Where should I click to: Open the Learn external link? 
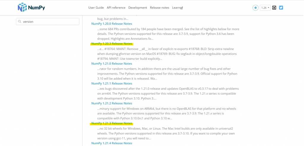pyautogui.click(x=178, y=8)
